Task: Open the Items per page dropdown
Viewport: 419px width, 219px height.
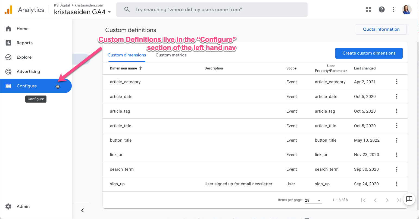Action: tap(313, 200)
